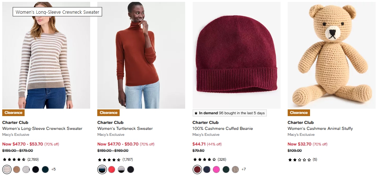Select the red Turtleneck Sweater swatch
Image resolution: width=376 pixels, height=176 pixels.
(x=111, y=170)
